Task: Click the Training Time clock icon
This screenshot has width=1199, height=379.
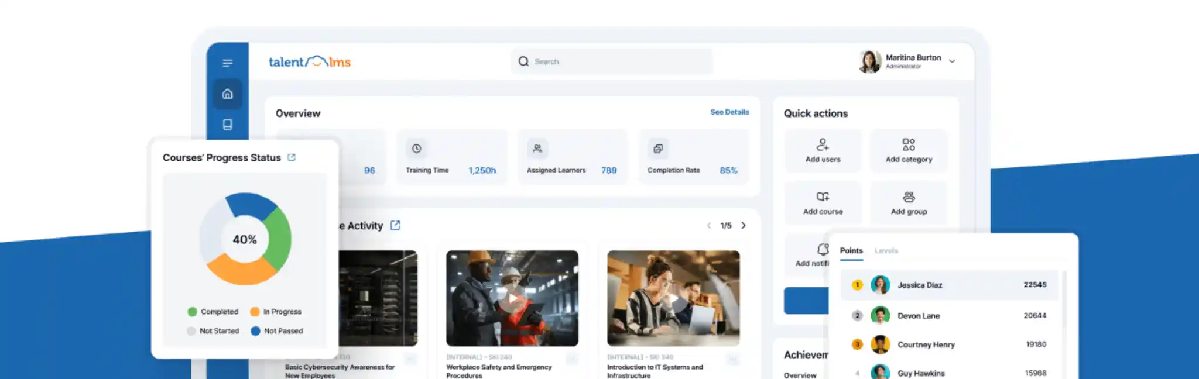Action: [x=416, y=149]
